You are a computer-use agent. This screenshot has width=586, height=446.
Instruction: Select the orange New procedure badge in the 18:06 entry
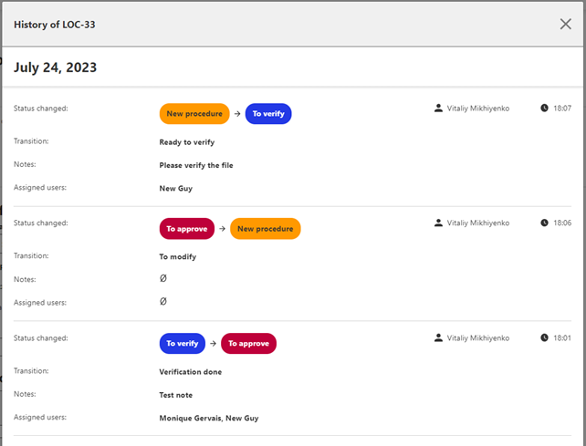(x=266, y=229)
